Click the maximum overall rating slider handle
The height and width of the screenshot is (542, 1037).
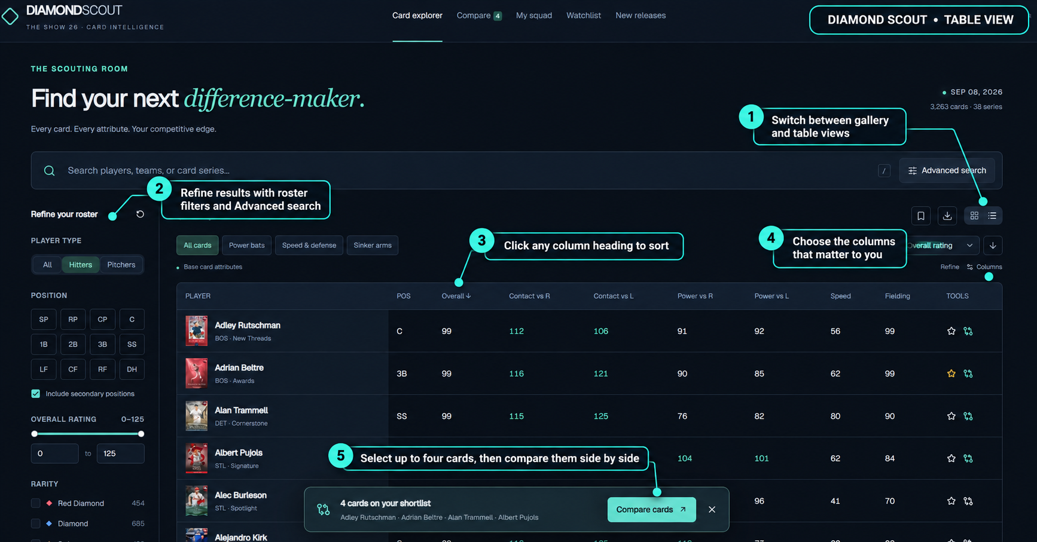click(x=141, y=434)
